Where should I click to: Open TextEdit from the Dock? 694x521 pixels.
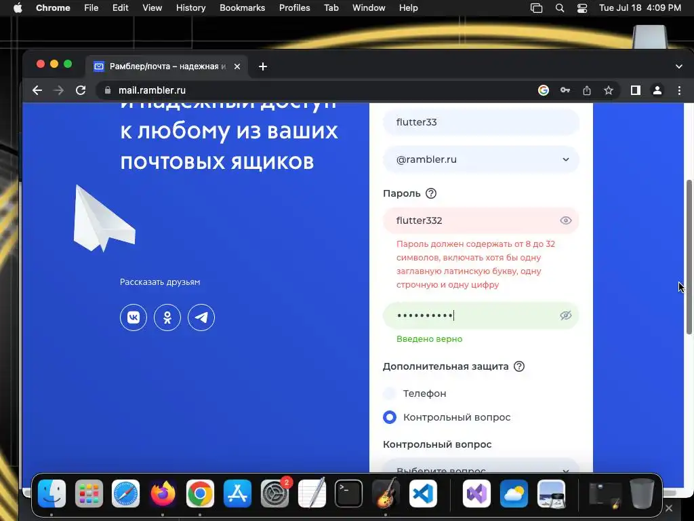click(x=312, y=493)
